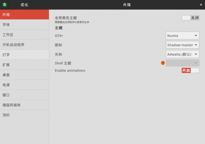Screen dimensions: 205x144
Task: Go to the 顶栏 section
Action: click(x=24, y=115)
